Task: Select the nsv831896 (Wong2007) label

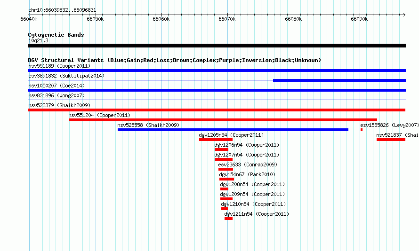Action: [x=56, y=95]
